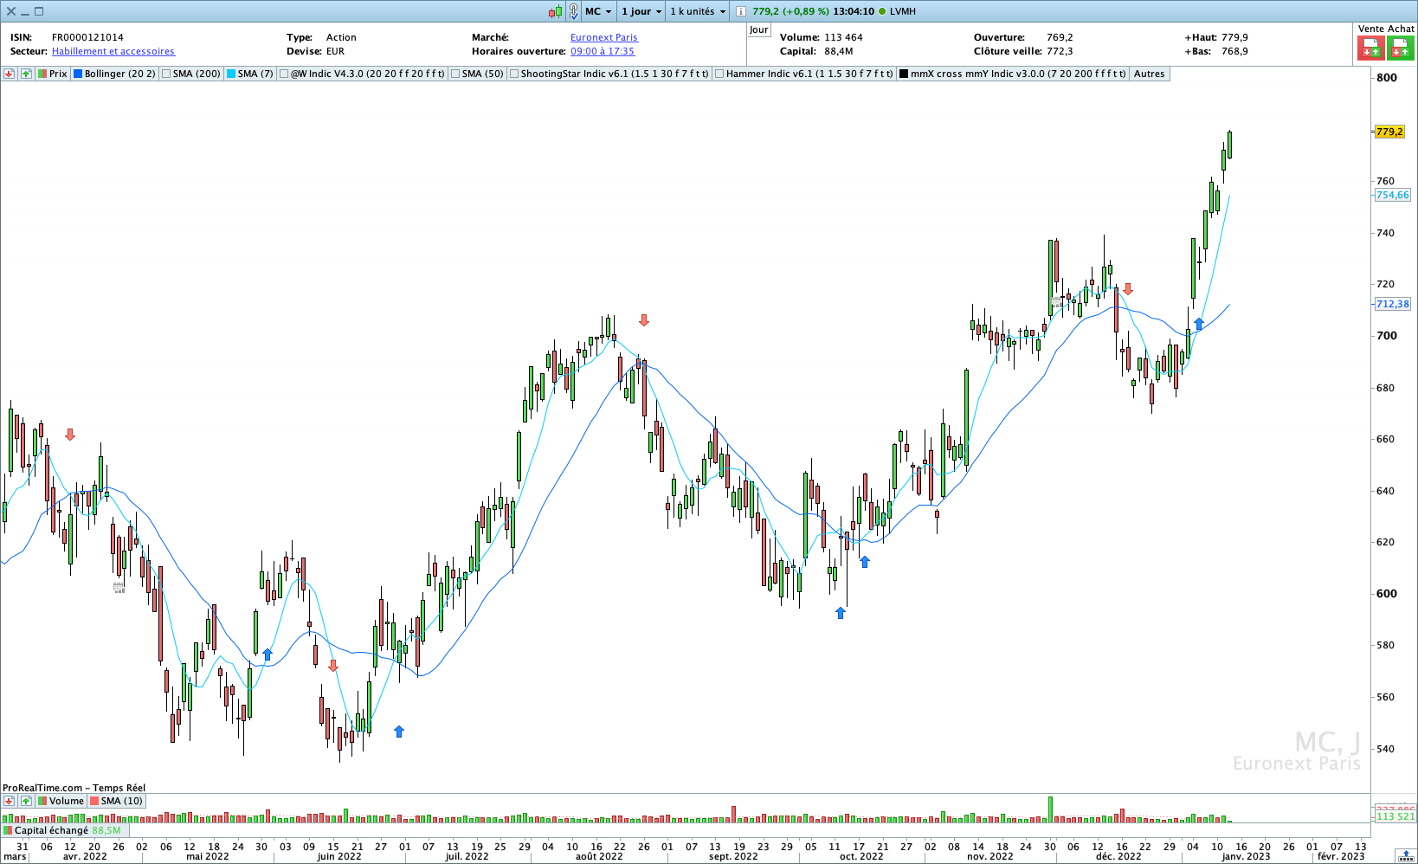The height and width of the screenshot is (864, 1418).
Task: Click the 779,2 (+0,89 %) price in title bar
Action: click(790, 11)
